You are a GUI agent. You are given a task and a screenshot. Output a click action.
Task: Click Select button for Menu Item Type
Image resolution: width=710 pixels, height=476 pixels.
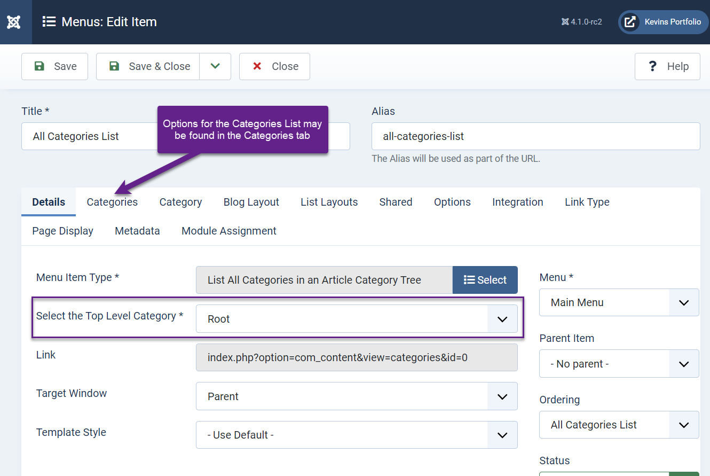(485, 280)
